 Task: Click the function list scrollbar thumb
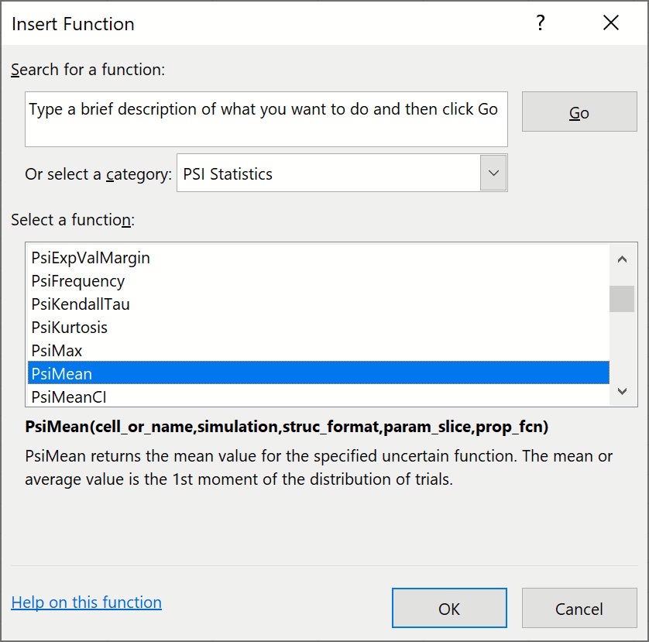[x=622, y=298]
